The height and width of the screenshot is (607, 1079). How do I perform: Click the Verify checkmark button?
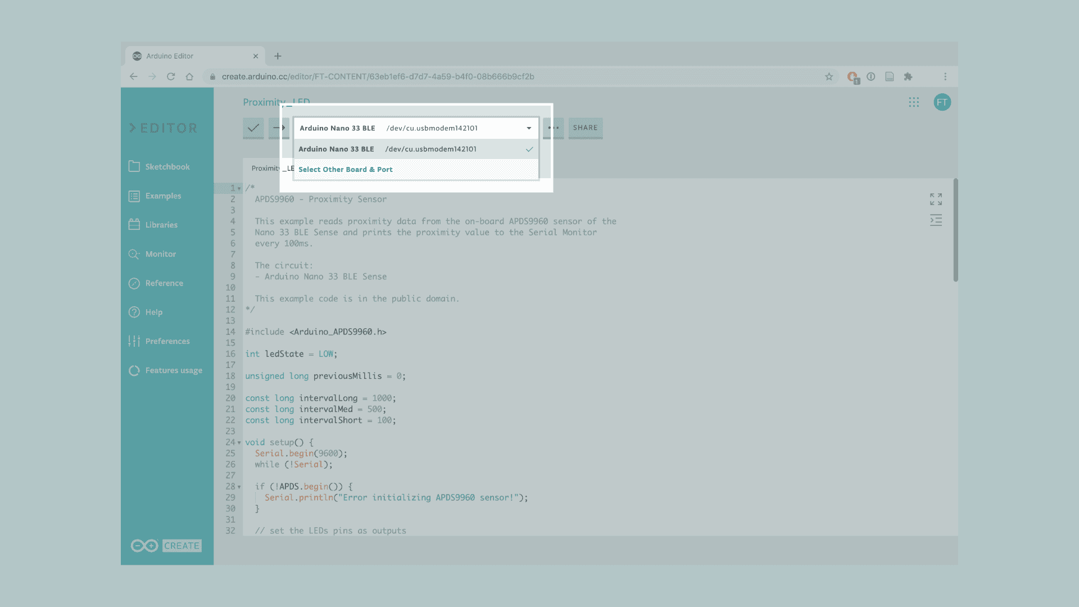(x=253, y=128)
